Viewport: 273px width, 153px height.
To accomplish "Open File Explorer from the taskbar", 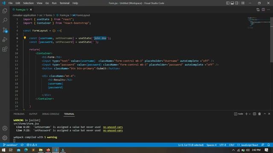I will [41, 150].
